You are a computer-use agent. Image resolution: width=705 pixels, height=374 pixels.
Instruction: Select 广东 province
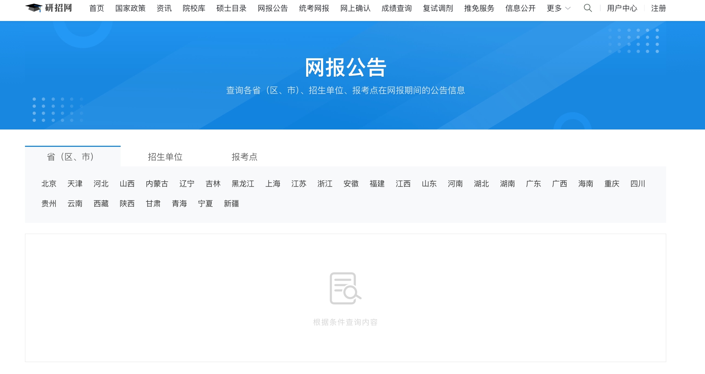tap(533, 184)
